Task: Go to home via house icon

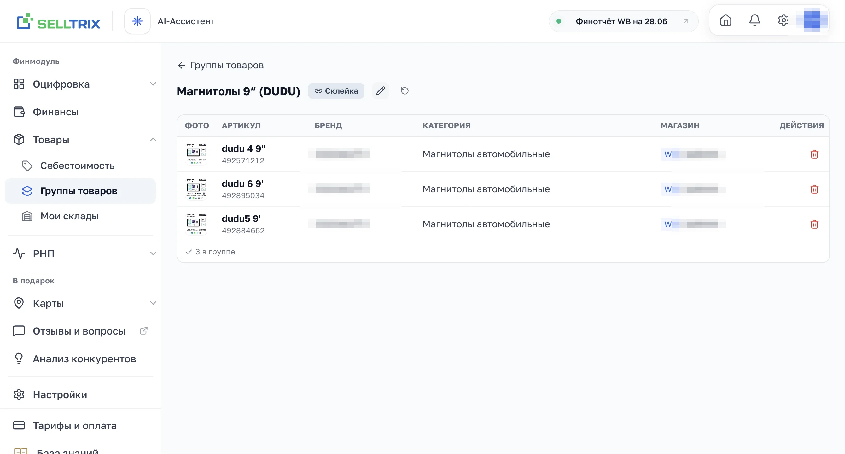Action: click(726, 20)
